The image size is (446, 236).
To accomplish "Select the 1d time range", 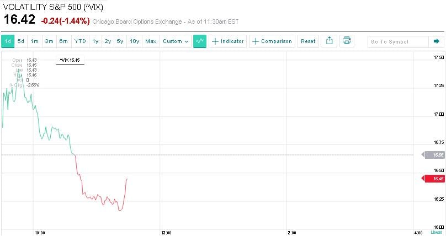I will coord(8,41).
